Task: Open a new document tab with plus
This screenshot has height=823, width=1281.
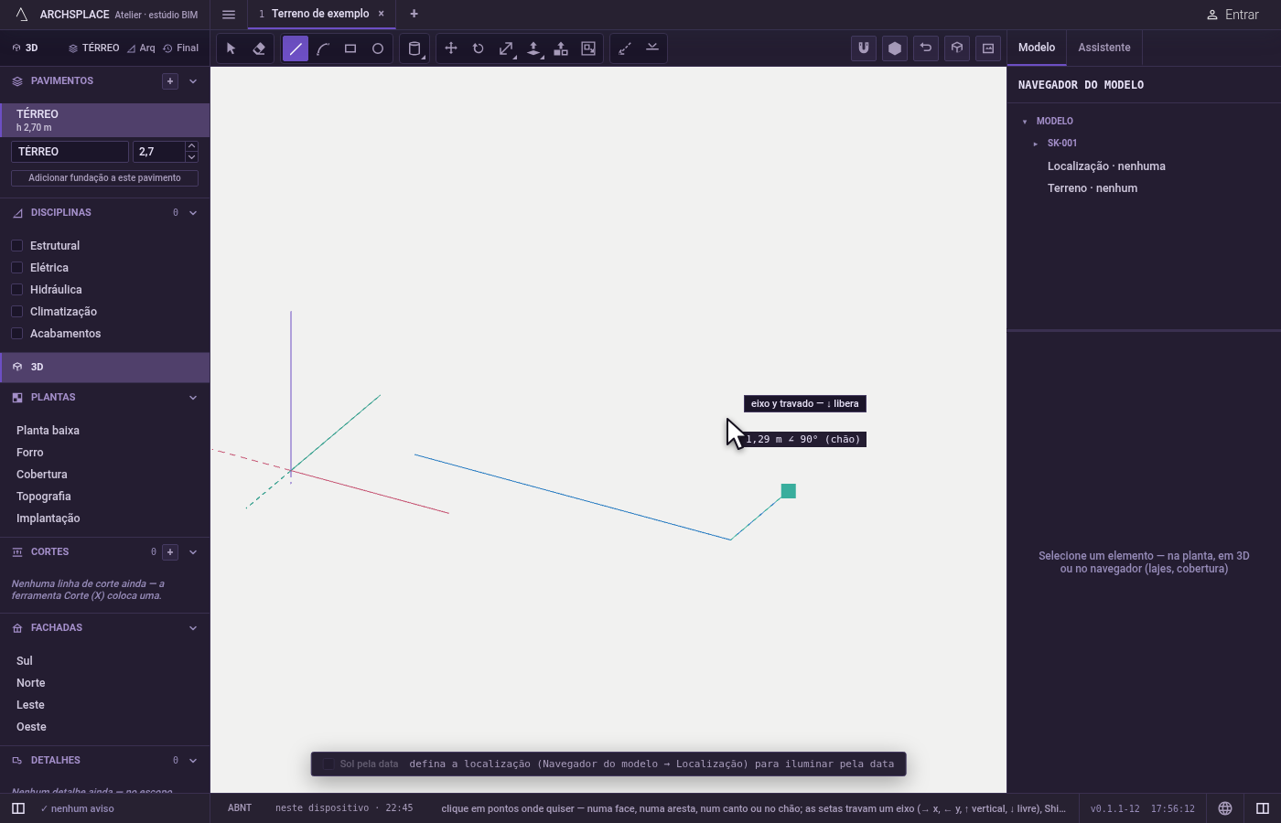Action: pyautogui.click(x=414, y=14)
